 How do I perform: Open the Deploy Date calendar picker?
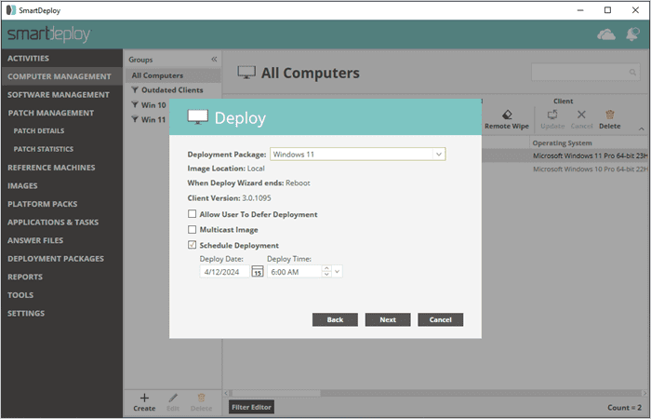[258, 272]
